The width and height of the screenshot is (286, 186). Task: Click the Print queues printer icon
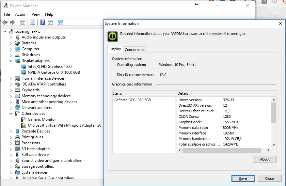(17, 137)
